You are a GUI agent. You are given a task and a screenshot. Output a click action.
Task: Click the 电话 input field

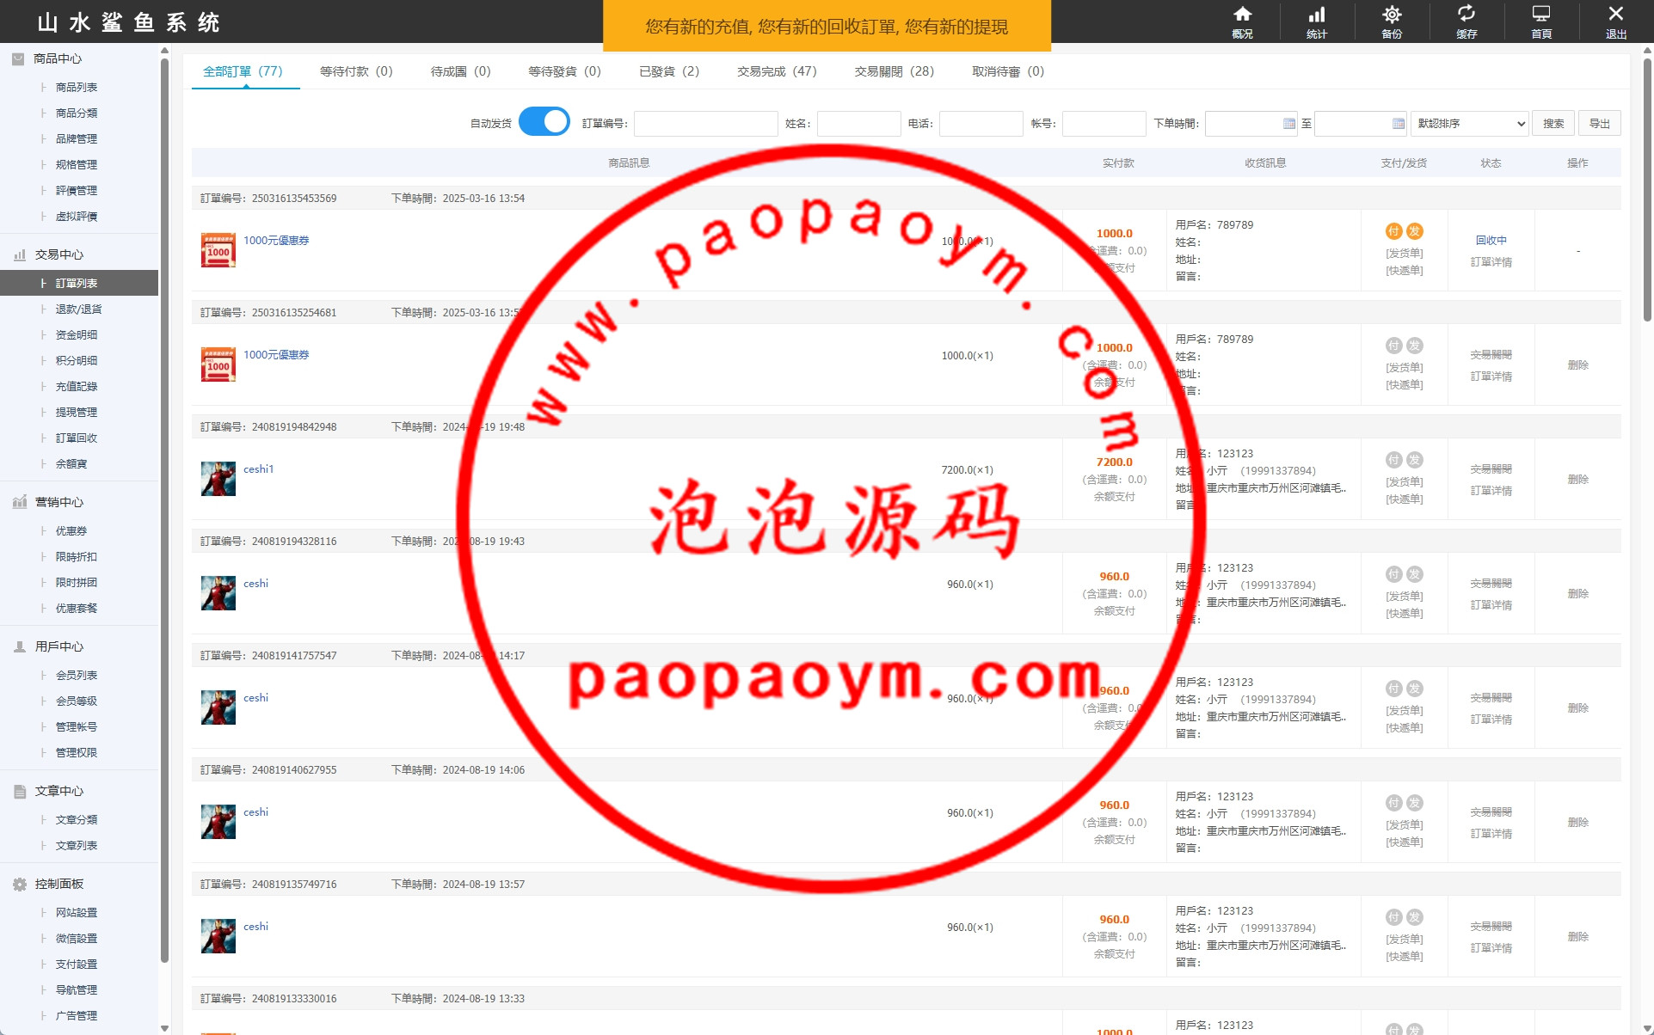pyautogui.click(x=981, y=124)
